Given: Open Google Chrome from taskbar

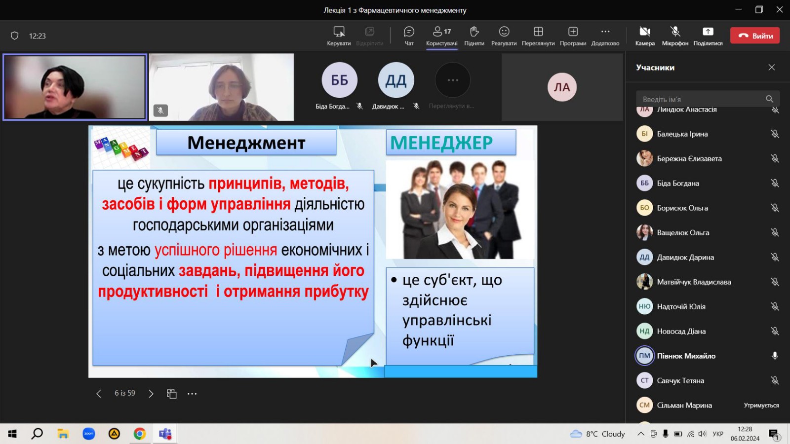Looking at the screenshot, I should (x=140, y=434).
